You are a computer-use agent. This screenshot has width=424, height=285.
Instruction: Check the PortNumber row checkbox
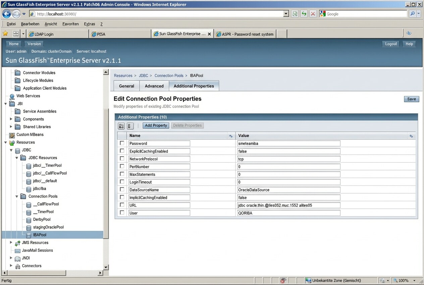pos(122,166)
